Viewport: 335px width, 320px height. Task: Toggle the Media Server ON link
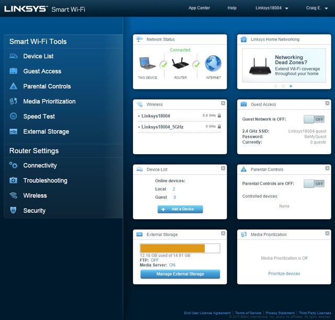pyautogui.click(x=172, y=265)
